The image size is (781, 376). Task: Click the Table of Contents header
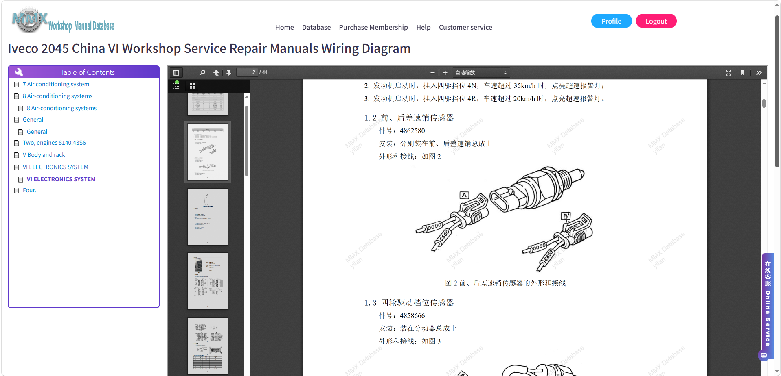point(83,72)
